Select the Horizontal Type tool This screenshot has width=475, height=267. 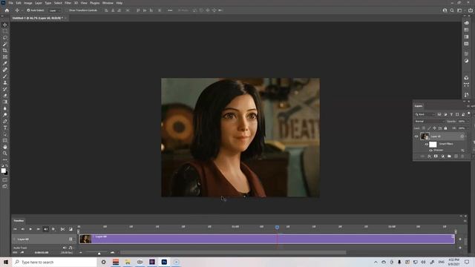click(x=5, y=128)
